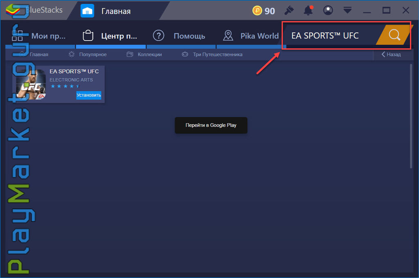Open the Помощь help section
This screenshot has height=278, width=419.
(181, 36)
